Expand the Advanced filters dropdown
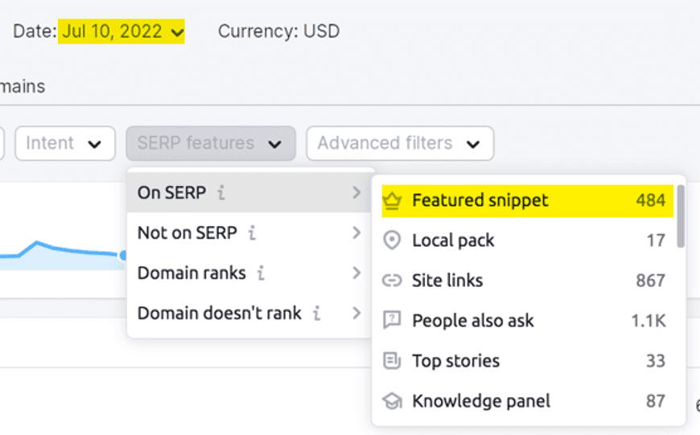Screen dimensions: 700x435 point(399,143)
